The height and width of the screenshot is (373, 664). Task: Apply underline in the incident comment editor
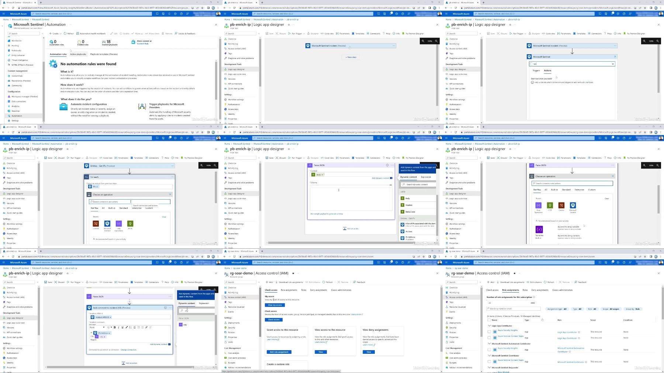click(x=122, y=327)
